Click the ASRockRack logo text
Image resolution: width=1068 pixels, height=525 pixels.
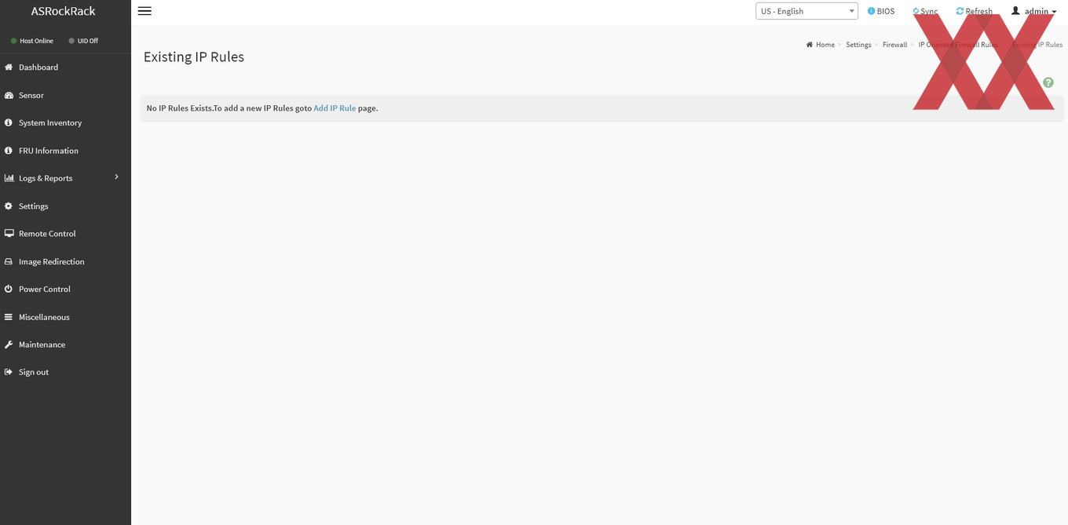(63, 11)
